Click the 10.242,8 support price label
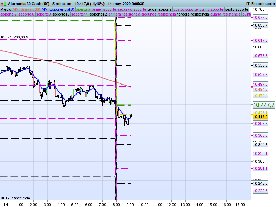 (x=260, y=183)
